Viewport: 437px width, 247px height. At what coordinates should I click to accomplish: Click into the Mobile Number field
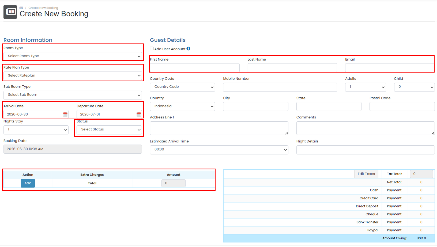click(280, 87)
